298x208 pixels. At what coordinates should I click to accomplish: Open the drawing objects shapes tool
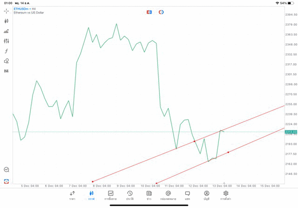7,61
